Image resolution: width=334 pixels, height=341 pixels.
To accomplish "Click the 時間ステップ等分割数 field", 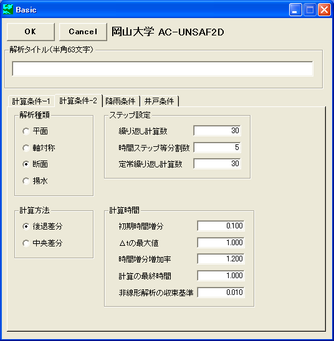I will 217,147.
